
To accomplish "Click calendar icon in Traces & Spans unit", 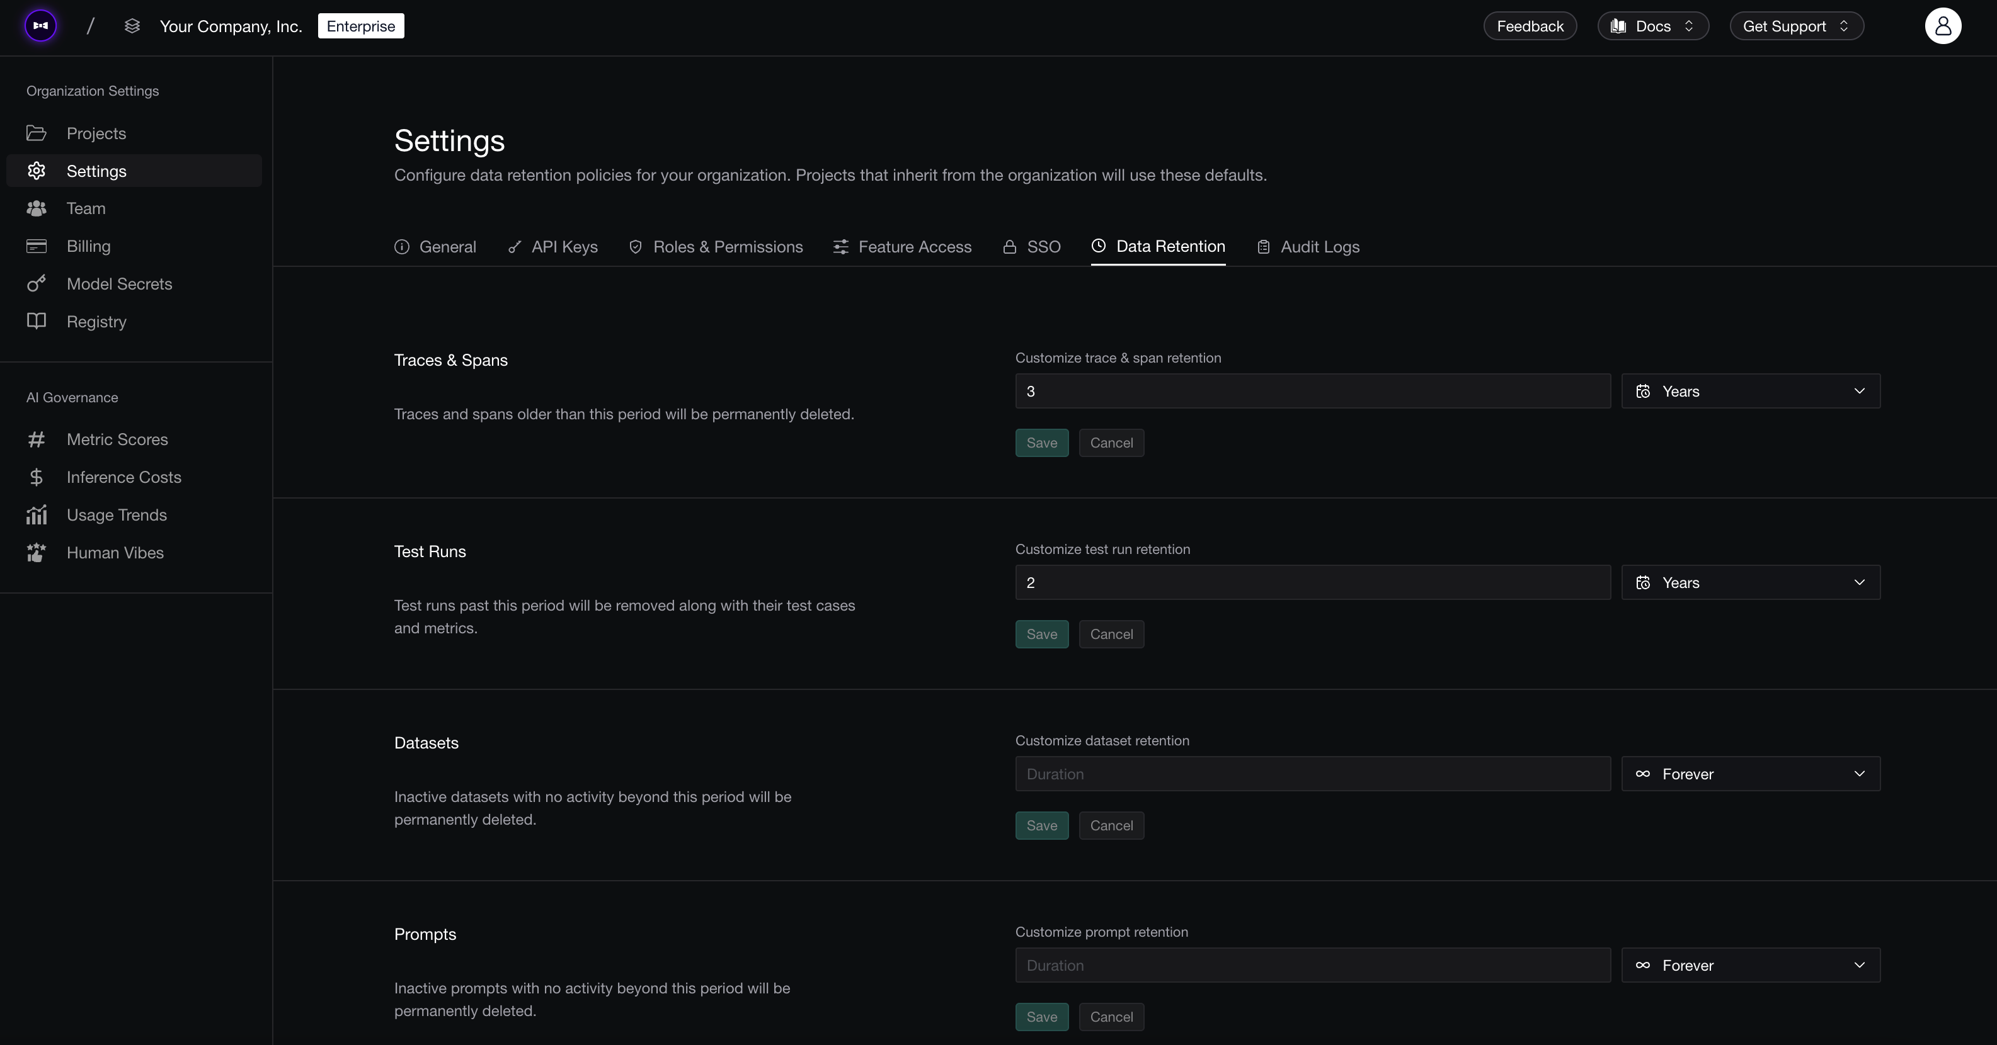I will pos(1643,391).
